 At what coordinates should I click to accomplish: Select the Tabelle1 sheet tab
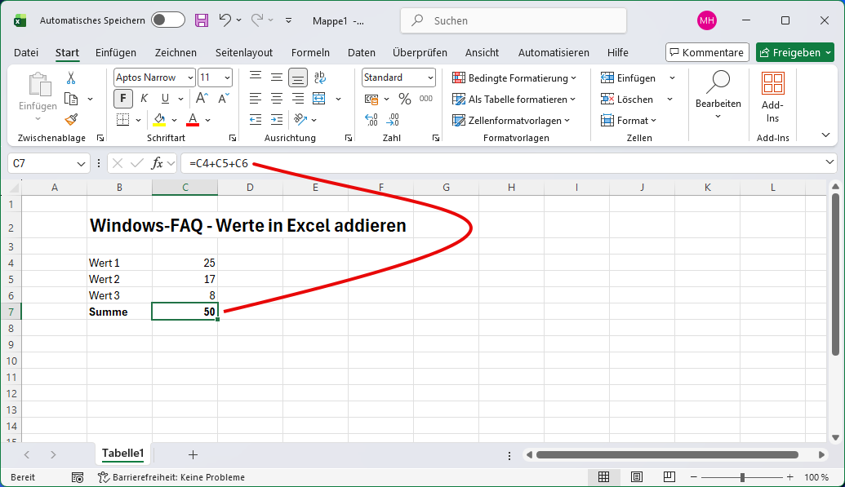coord(122,454)
